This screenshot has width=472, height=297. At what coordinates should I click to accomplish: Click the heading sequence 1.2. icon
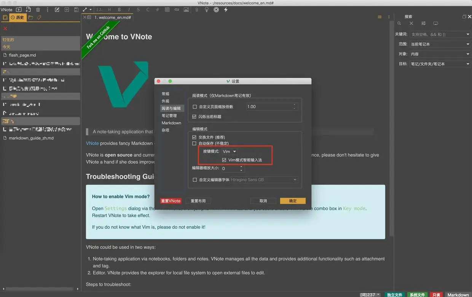pyautogui.click(x=99, y=10)
